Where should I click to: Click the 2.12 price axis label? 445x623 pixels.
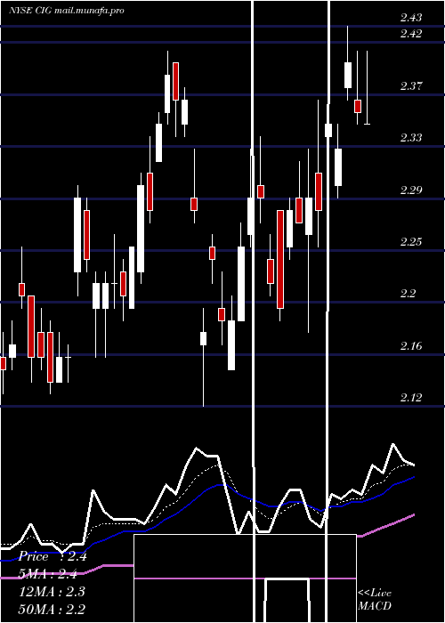click(411, 398)
